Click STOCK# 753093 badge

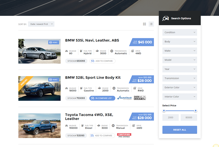(76, 98)
